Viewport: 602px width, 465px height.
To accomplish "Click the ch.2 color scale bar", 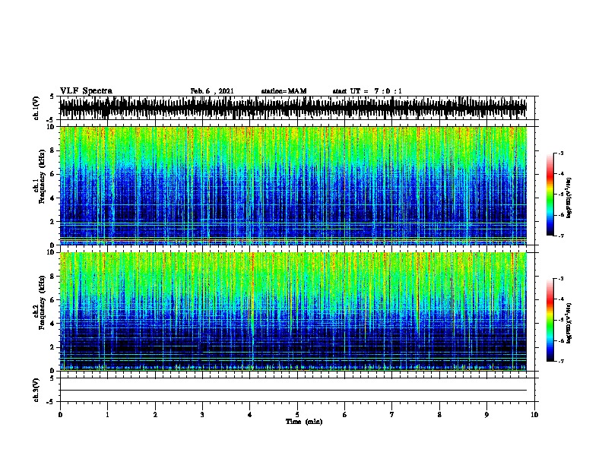I will pos(550,320).
